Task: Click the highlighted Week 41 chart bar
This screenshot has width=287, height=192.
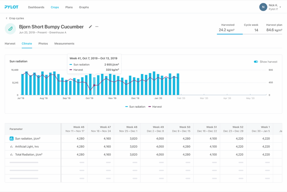Action: 94,86
